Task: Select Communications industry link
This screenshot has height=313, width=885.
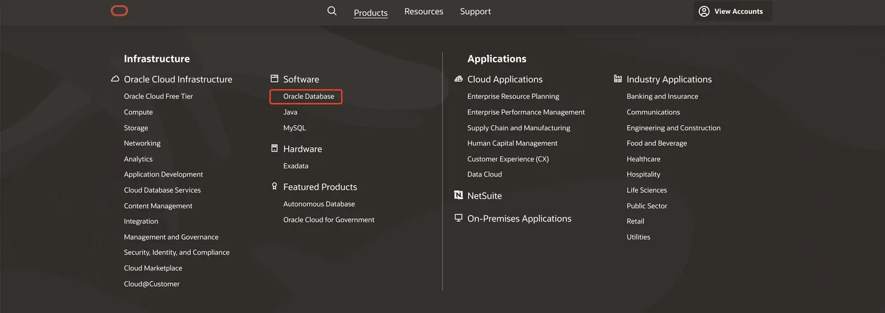Action: (654, 112)
